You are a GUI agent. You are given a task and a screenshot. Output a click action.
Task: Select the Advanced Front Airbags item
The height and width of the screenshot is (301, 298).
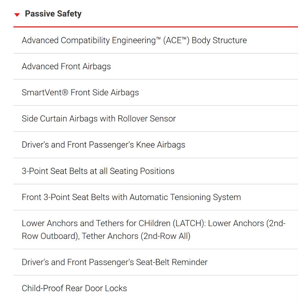[x=156, y=66]
